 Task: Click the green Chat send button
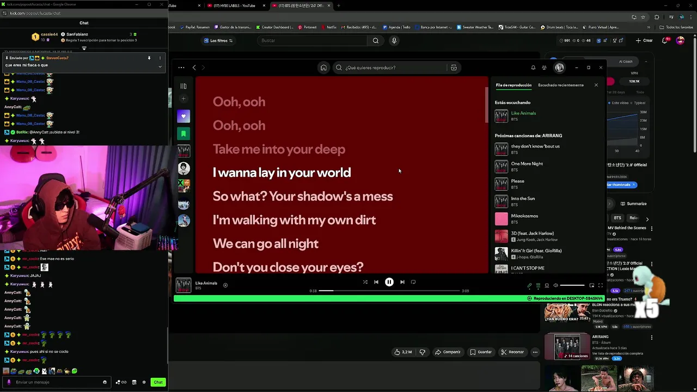coord(158,382)
